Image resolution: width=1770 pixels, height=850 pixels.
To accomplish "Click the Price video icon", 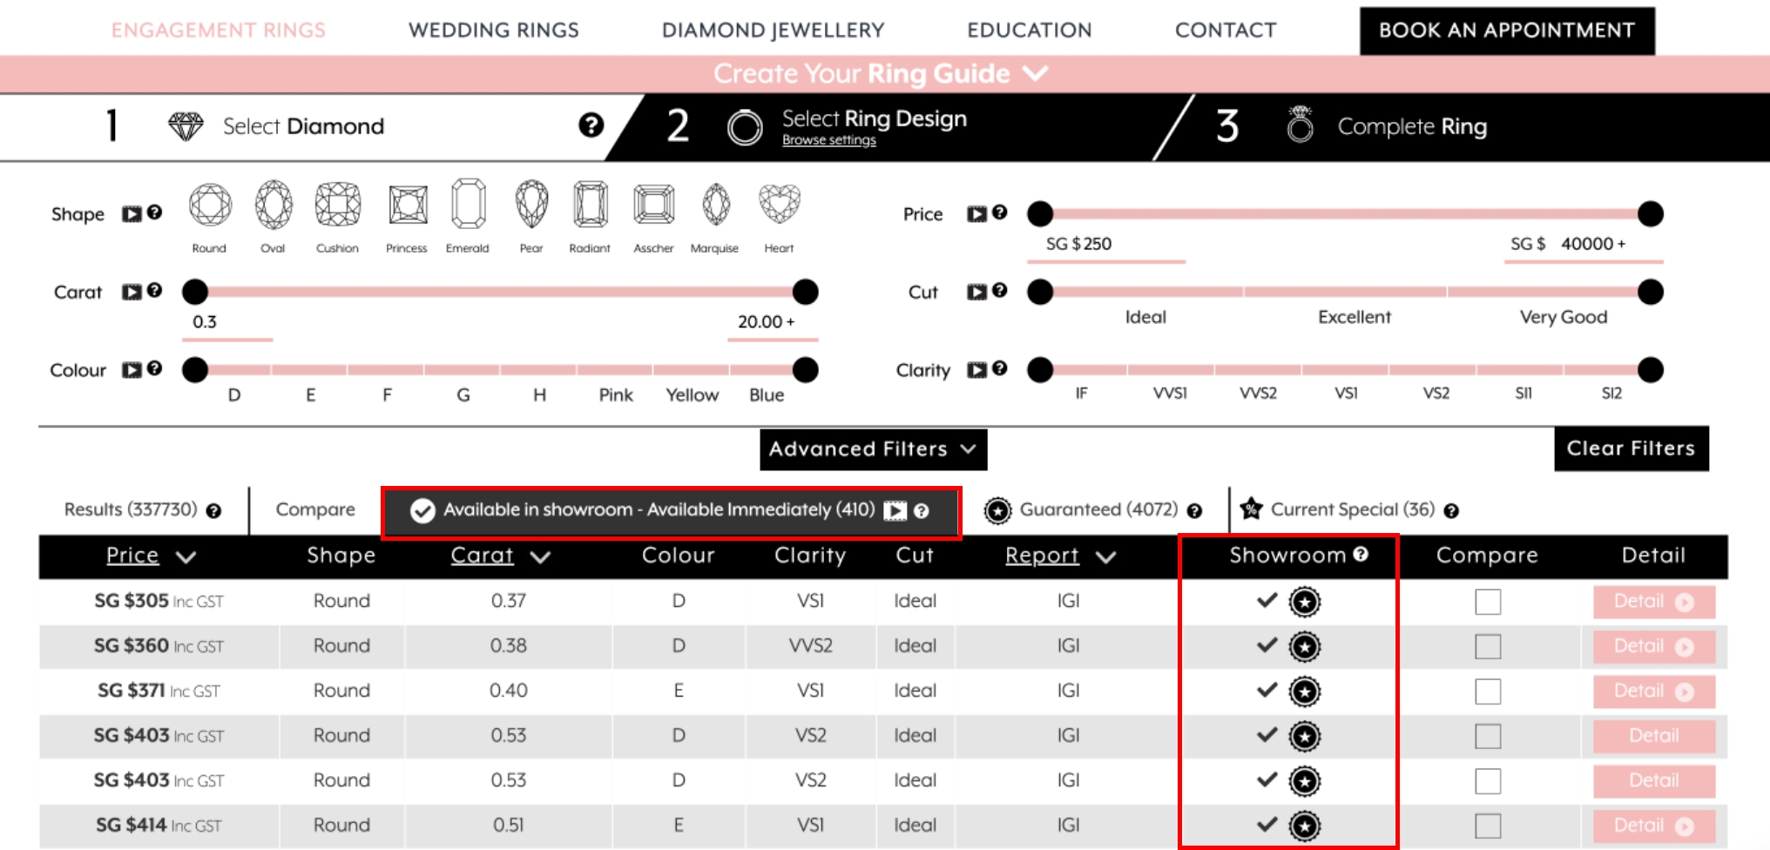I will point(976,213).
